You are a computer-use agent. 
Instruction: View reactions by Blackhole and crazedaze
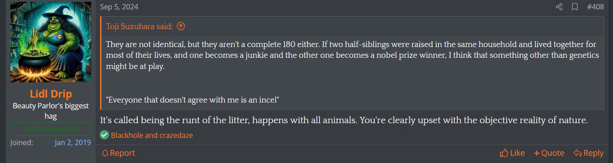pyautogui.click(x=152, y=135)
